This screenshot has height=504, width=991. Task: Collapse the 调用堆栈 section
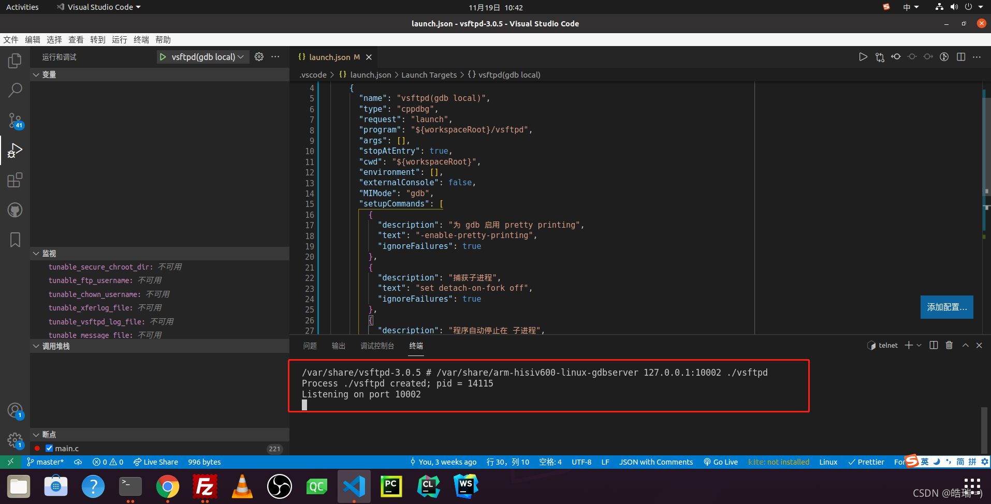pos(159,346)
